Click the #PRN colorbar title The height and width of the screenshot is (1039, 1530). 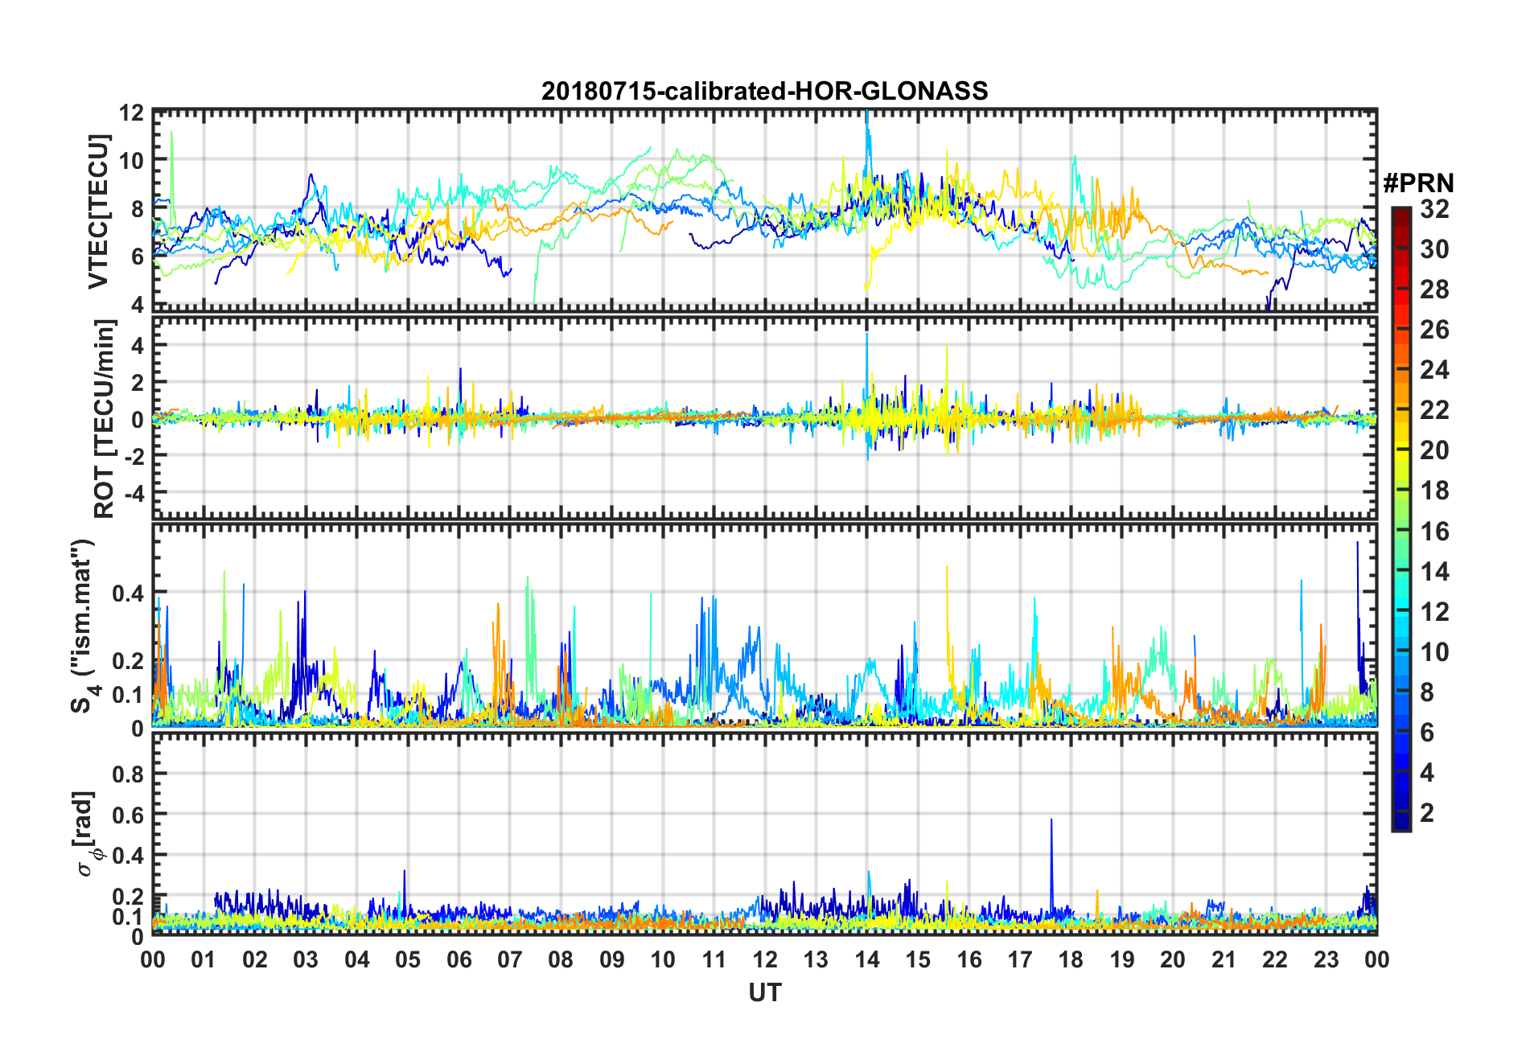pyautogui.click(x=1418, y=183)
